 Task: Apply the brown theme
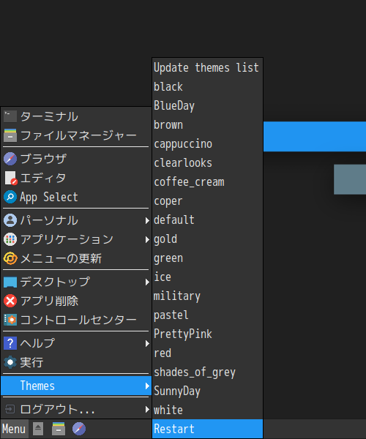point(207,125)
